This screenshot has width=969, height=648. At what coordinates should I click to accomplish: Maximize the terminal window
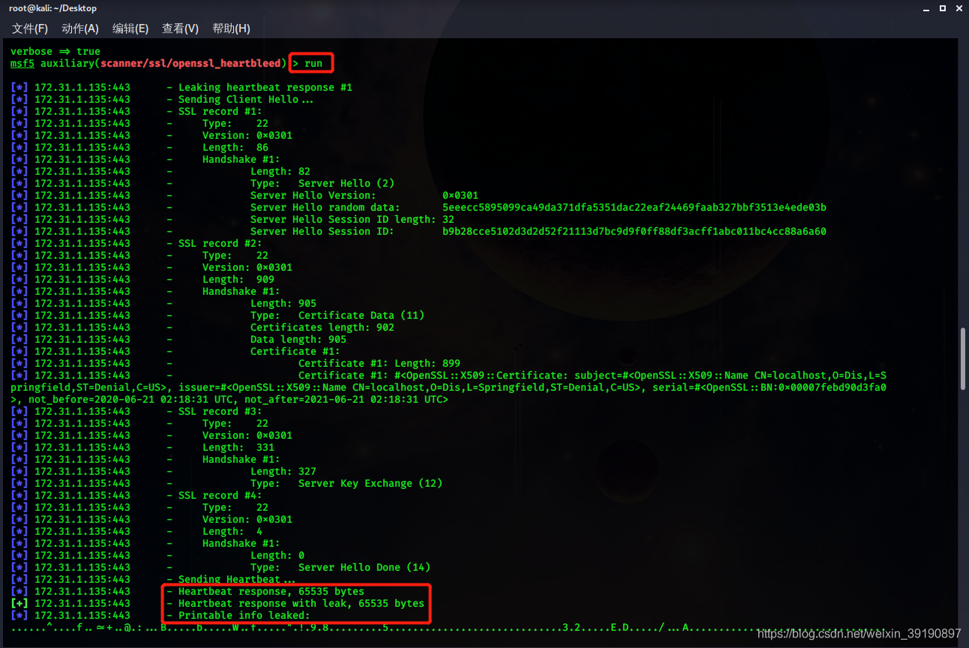point(941,8)
